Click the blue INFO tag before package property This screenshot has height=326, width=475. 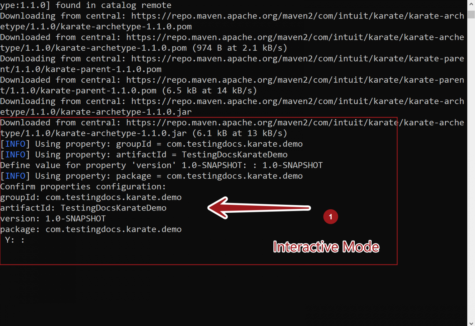coord(15,176)
